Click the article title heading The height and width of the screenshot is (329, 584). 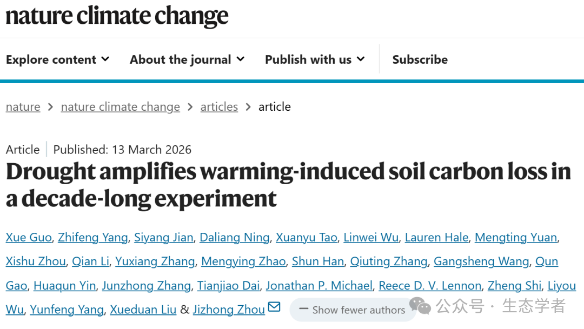tap(288, 185)
